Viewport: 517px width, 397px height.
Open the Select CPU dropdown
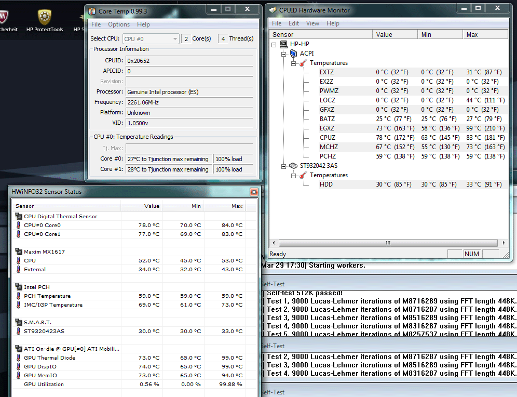click(151, 39)
